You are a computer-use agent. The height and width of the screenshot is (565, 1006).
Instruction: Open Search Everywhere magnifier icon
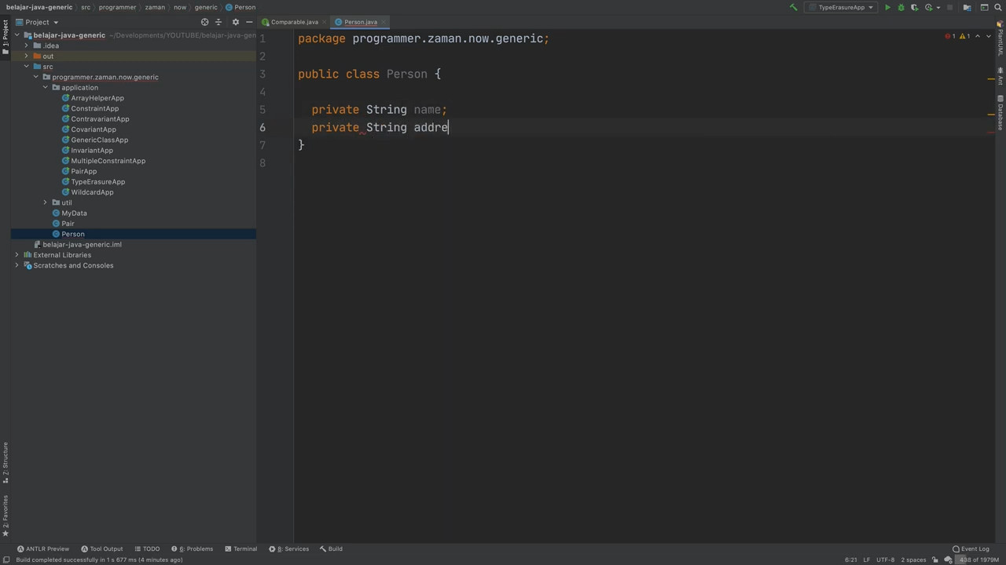pyautogui.click(x=997, y=7)
